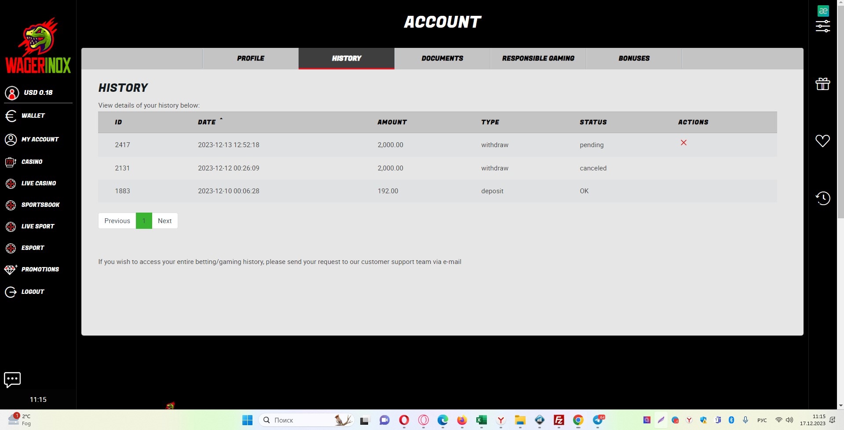Switch the РУС input language indicator

[762, 420]
